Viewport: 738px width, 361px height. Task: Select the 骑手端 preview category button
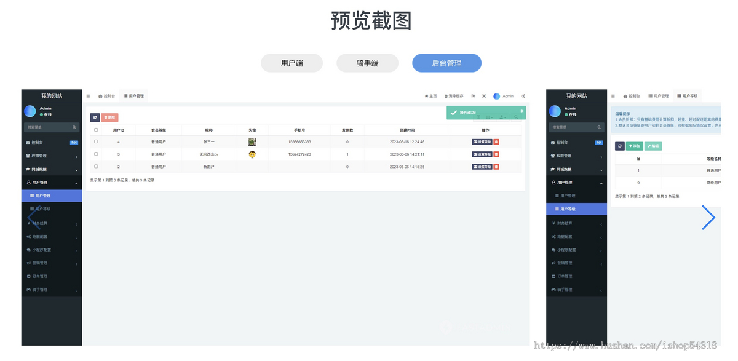[367, 63]
